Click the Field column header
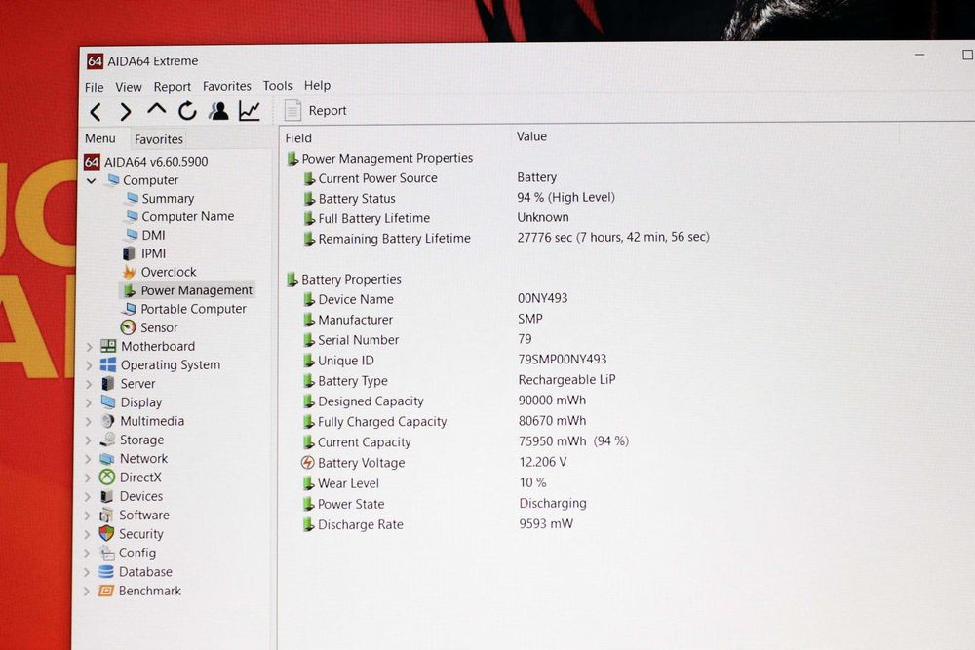 click(x=298, y=138)
